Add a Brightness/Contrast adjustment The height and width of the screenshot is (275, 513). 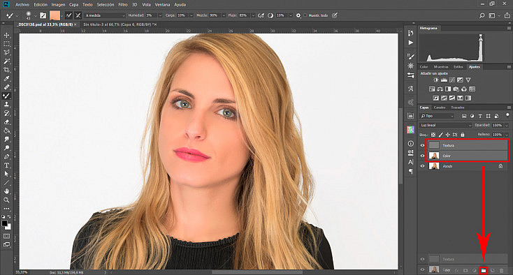click(436, 80)
